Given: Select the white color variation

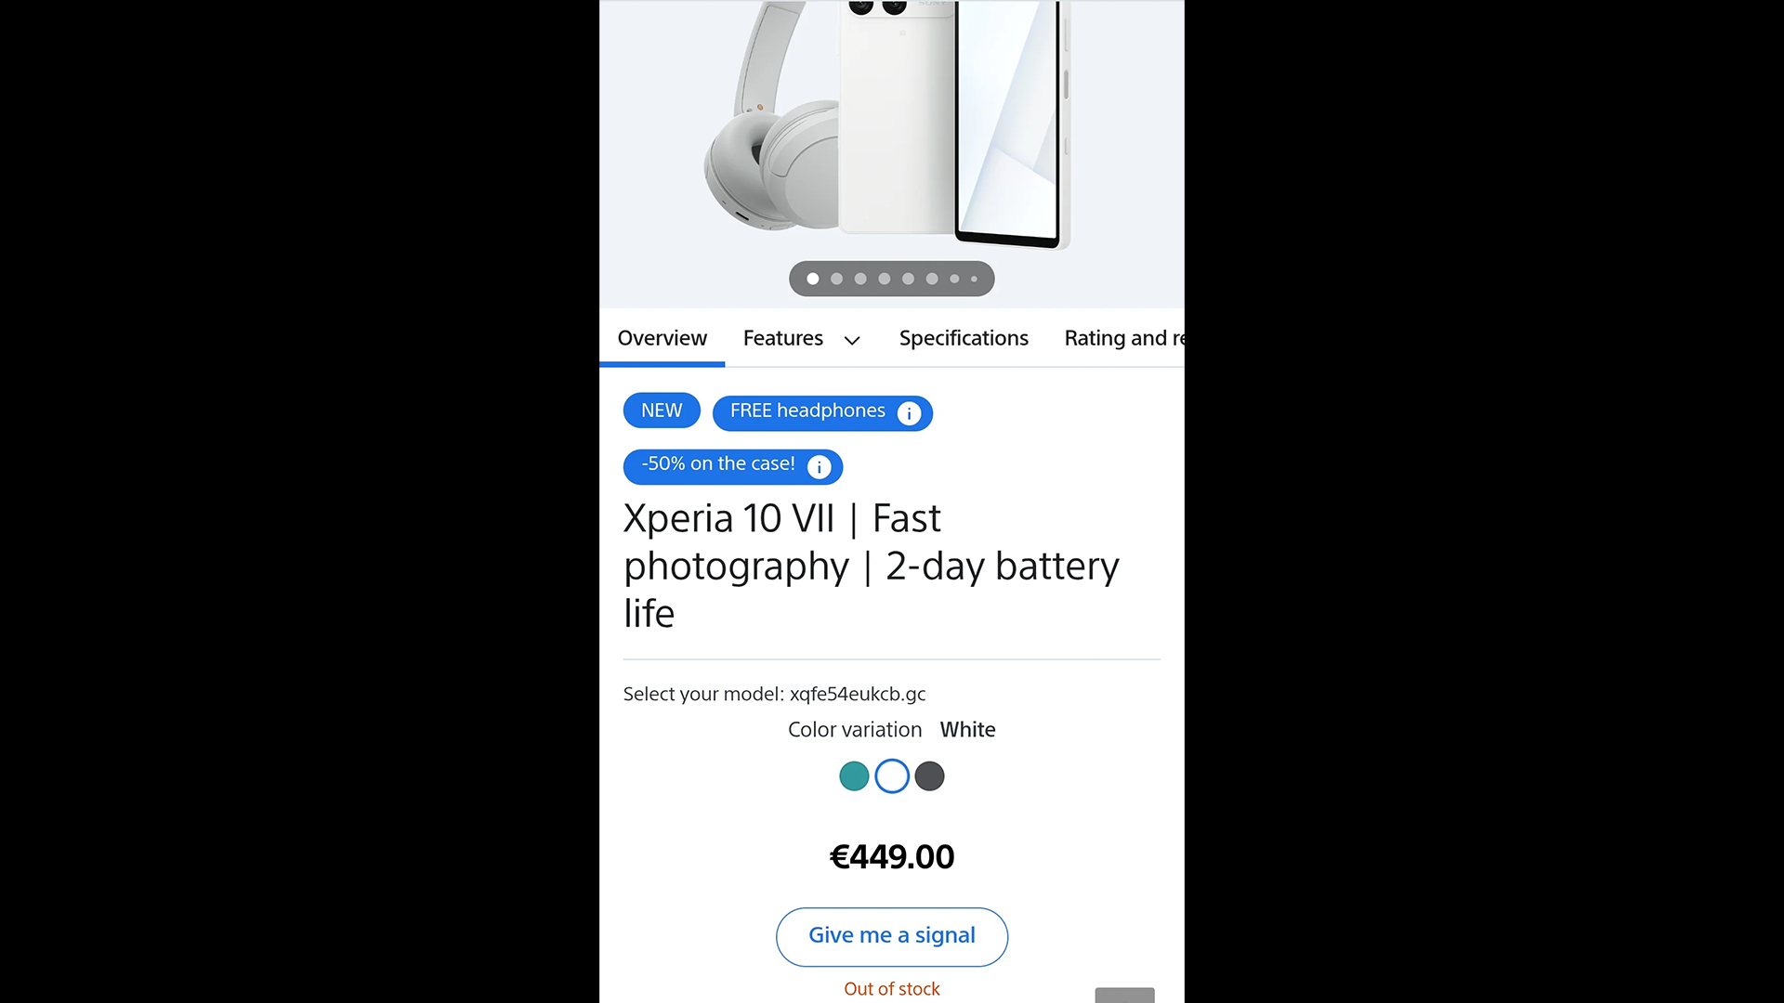Looking at the screenshot, I should 892,776.
